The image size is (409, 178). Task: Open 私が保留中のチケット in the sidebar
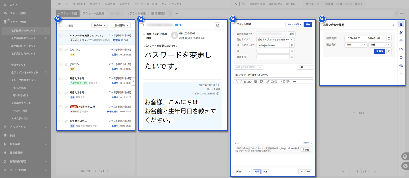[x=24, y=38]
